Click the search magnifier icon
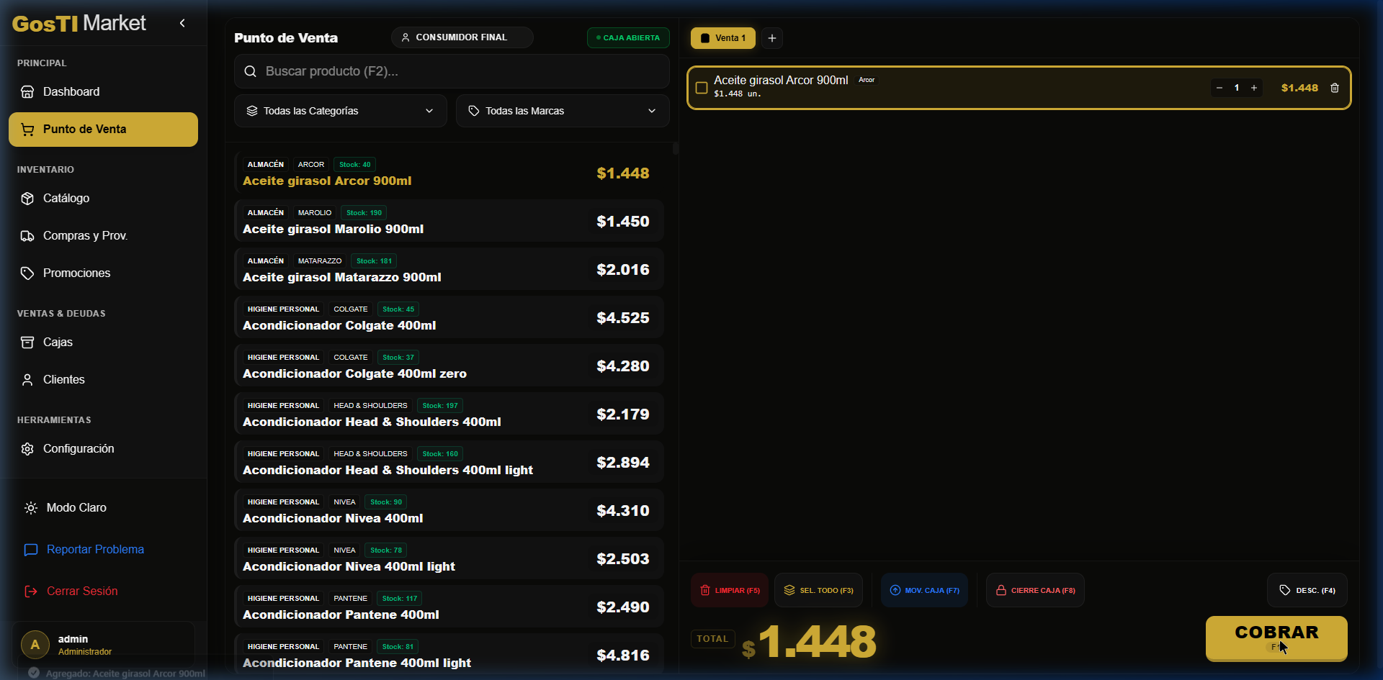The height and width of the screenshot is (680, 1383). click(x=250, y=71)
